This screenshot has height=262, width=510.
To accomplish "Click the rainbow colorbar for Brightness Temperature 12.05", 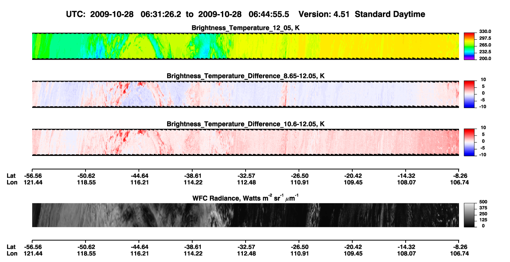I will point(468,46).
